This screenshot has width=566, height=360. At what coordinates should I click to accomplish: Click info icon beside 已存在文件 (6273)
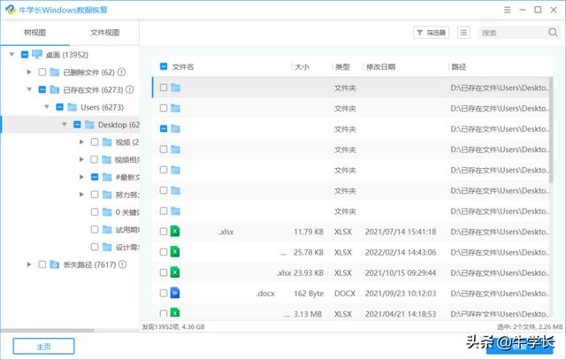129,90
